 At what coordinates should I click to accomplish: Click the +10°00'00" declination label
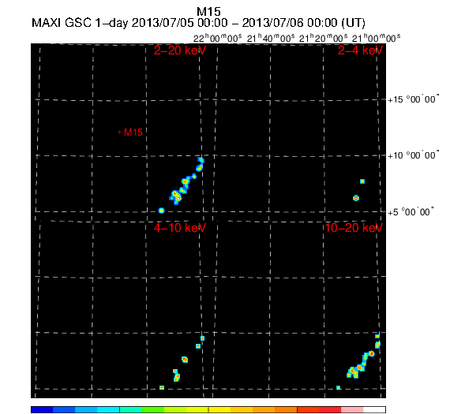click(413, 155)
